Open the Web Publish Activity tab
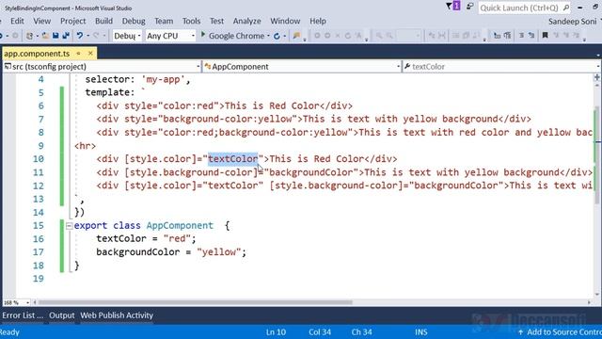 117,315
